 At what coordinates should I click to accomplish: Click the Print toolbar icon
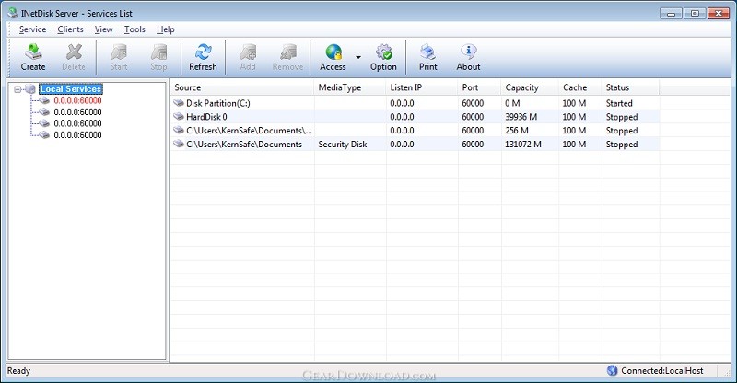pyautogui.click(x=427, y=52)
